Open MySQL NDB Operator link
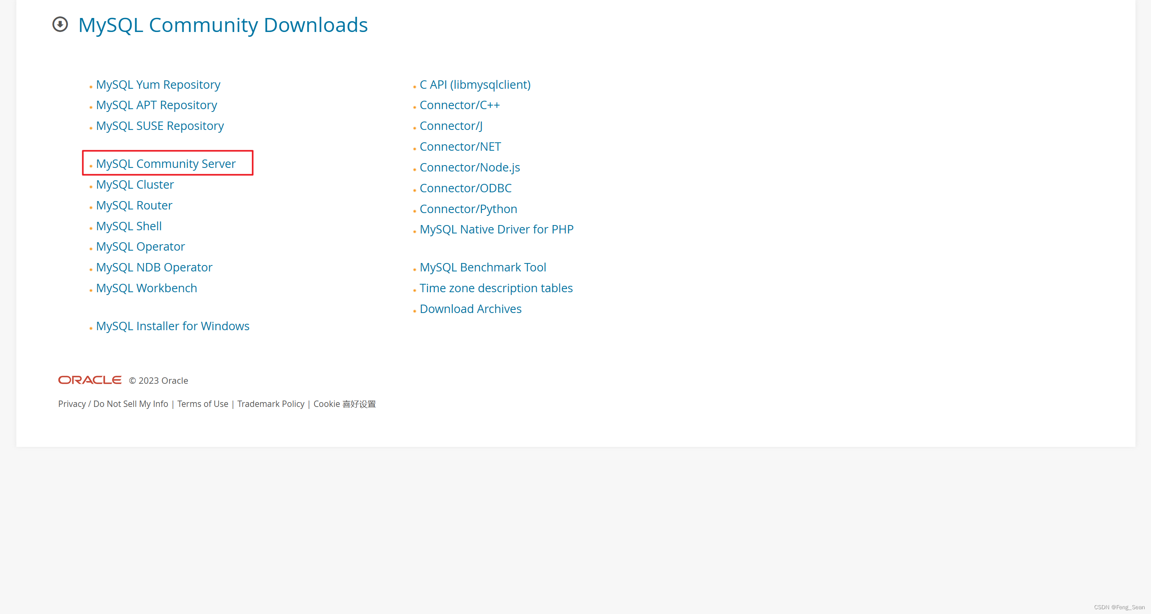 (154, 267)
